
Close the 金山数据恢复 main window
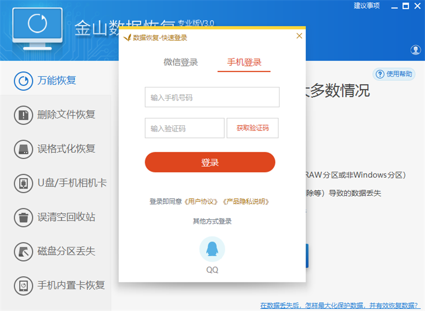pos(418,6)
